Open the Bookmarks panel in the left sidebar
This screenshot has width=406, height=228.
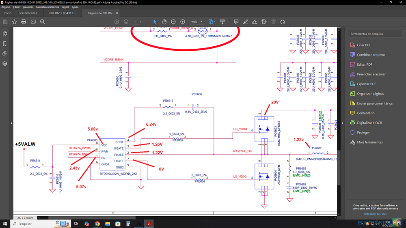5,43
